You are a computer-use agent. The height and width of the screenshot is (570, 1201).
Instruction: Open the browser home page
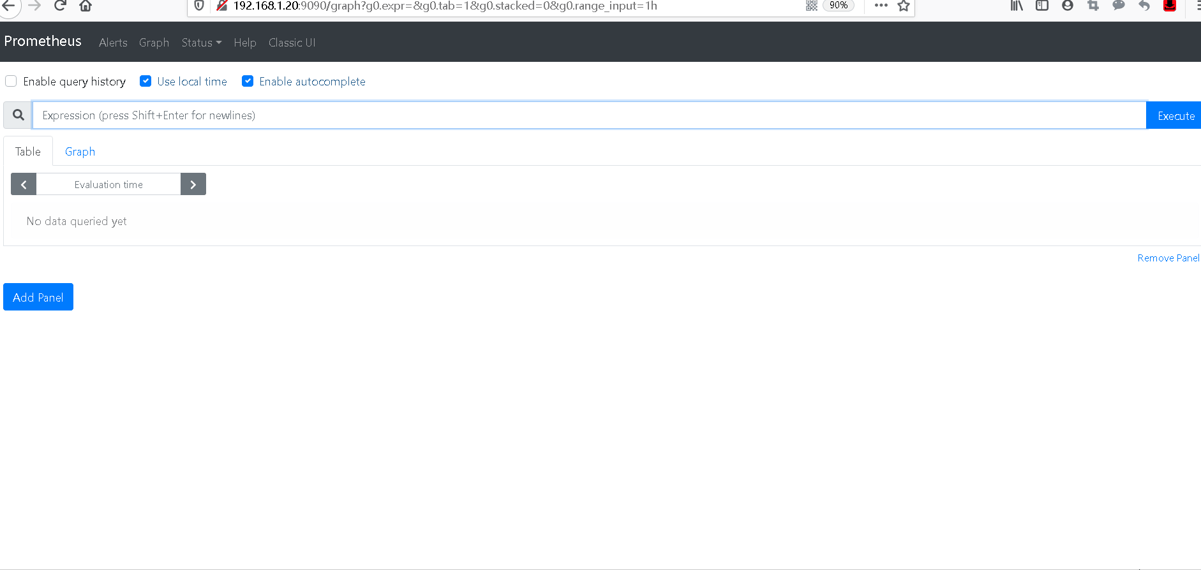tap(86, 6)
